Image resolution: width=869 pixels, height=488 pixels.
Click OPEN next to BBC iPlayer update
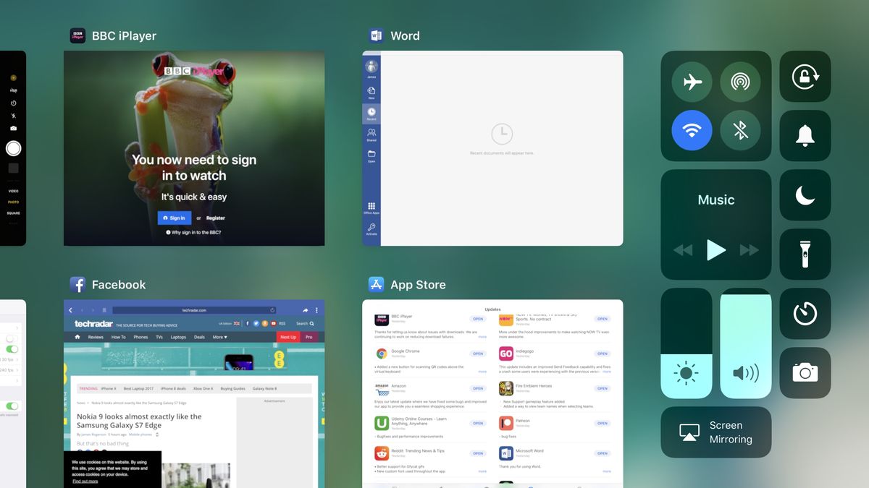[x=478, y=319]
